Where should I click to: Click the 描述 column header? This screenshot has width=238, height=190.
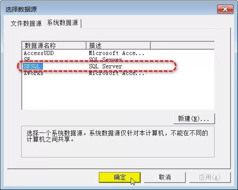(x=118, y=45)
